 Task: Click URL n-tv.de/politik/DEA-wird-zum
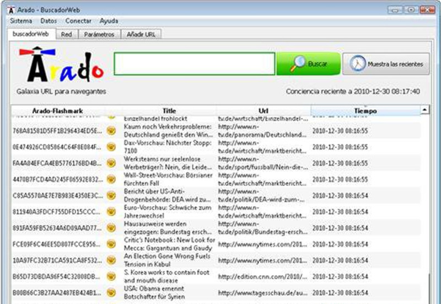pyautogui.click(x=261, y=195)
